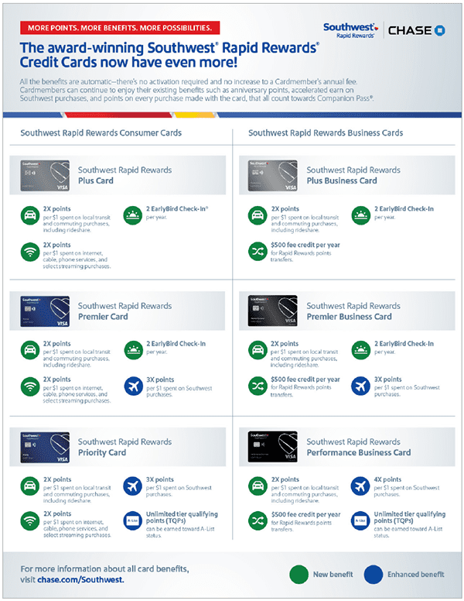
Task: Click the Southwest Rapid Rewards Business Cards heading
Action: coord(326,133)
